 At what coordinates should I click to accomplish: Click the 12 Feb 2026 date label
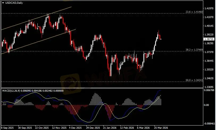pos(127,128)
